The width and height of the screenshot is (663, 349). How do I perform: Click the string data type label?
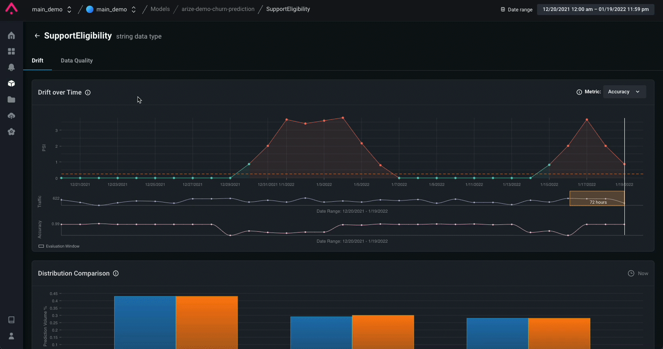[139, 37]
